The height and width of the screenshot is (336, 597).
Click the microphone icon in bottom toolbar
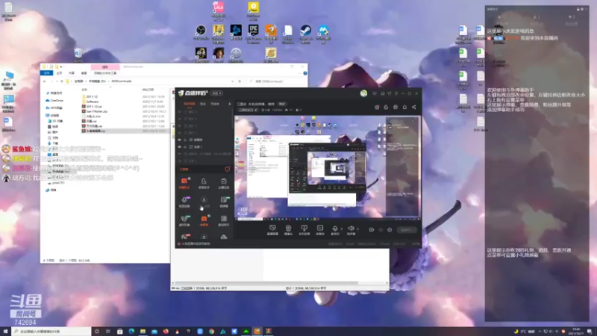click(x=335, y=228)
